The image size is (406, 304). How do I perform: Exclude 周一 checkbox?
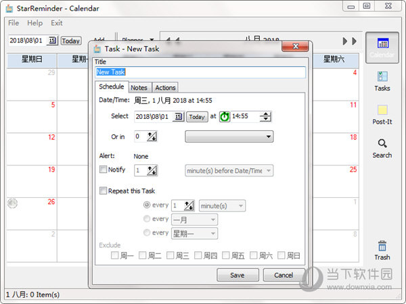point(114,255)
